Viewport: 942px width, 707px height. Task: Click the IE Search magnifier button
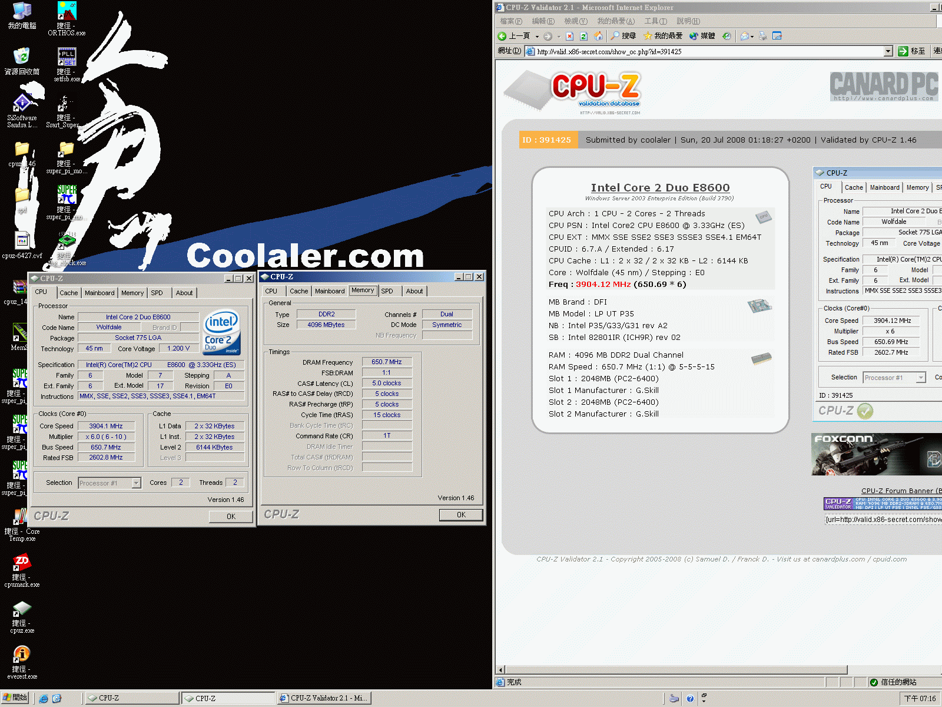click(x=623, y=36)
